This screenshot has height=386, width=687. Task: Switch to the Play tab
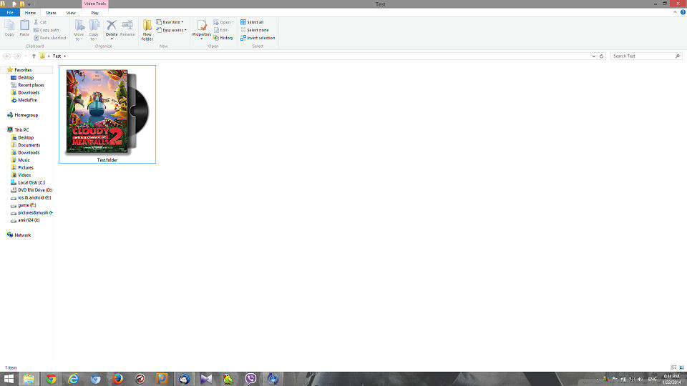click(94, 13)
